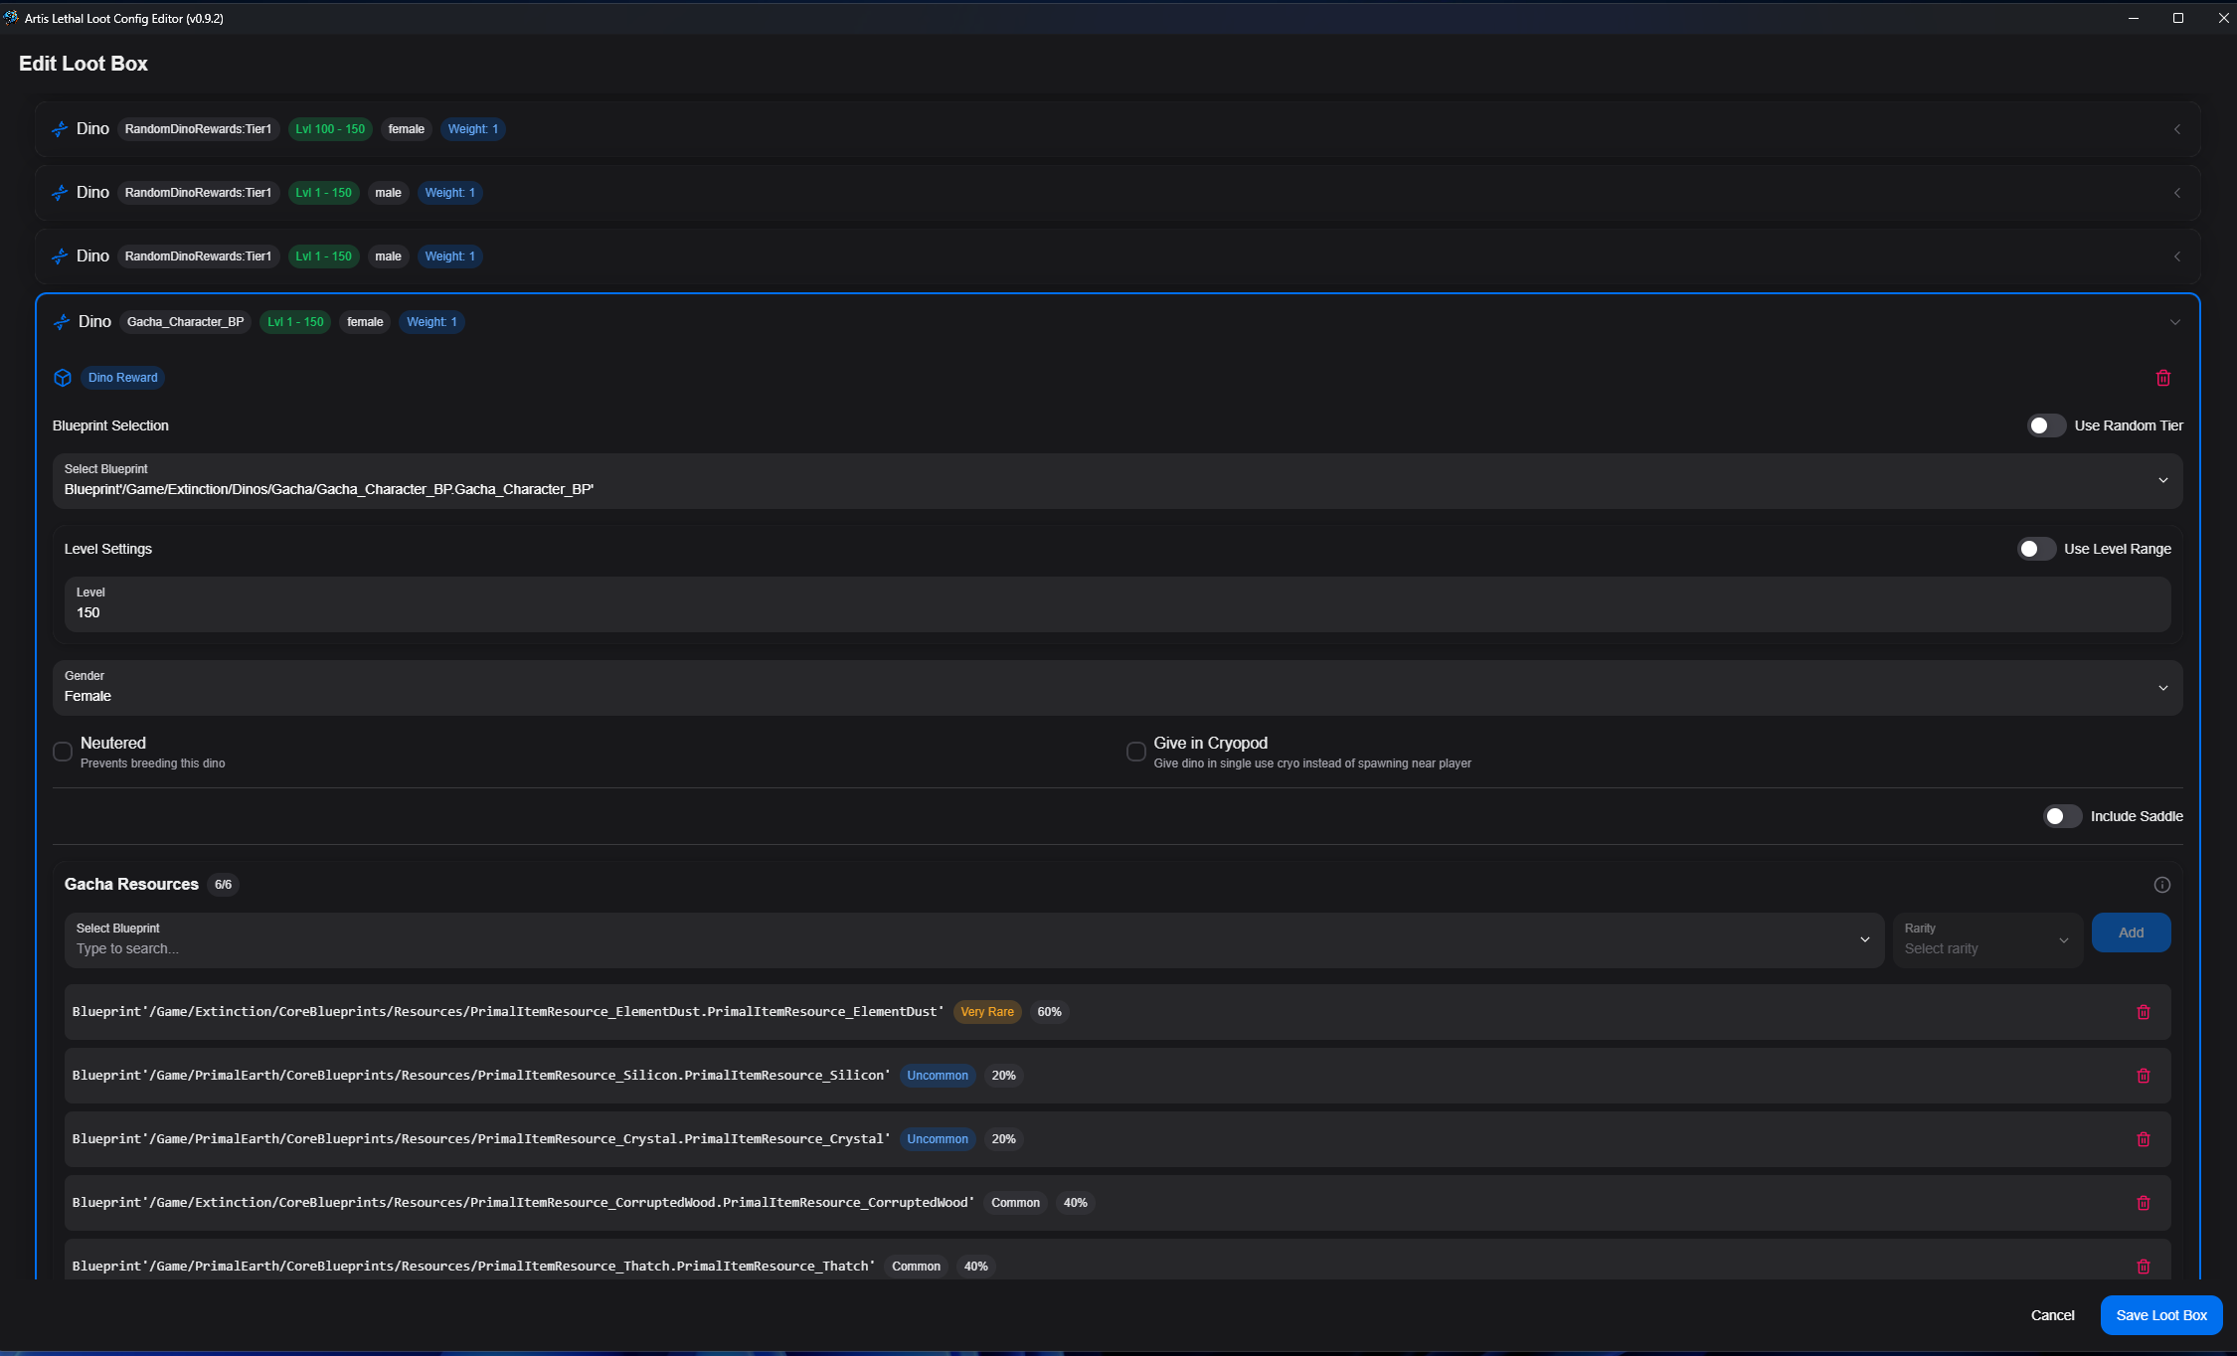Click the Cancel button

point(2052,1315)
